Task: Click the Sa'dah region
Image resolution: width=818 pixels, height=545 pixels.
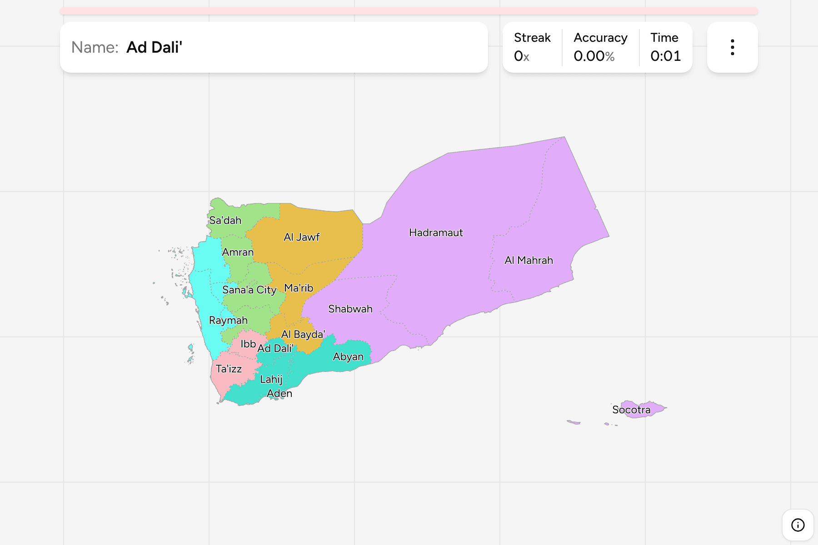Action: click(x=225, y=220)
